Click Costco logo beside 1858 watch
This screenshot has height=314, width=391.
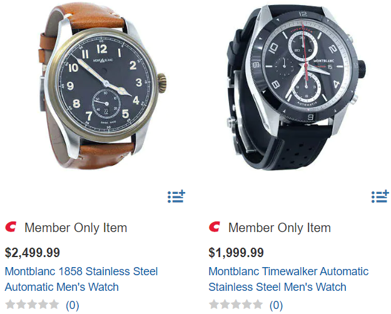tap(11, 226)
